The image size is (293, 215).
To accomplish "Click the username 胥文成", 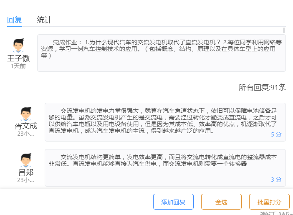I will click(x=26, y=126).
